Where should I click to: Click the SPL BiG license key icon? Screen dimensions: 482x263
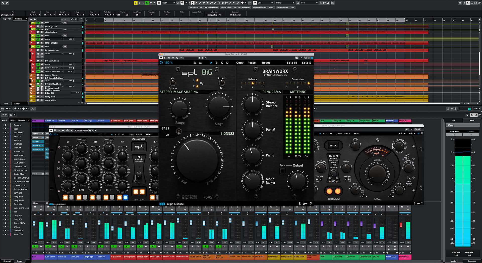pos(305,204)
